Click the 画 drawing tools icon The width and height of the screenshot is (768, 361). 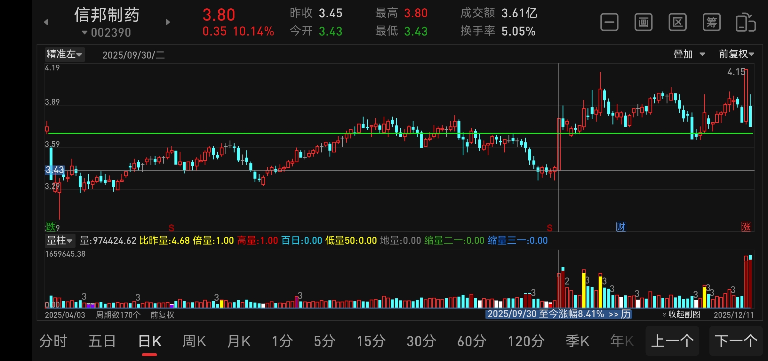click(x=644, y=22)
